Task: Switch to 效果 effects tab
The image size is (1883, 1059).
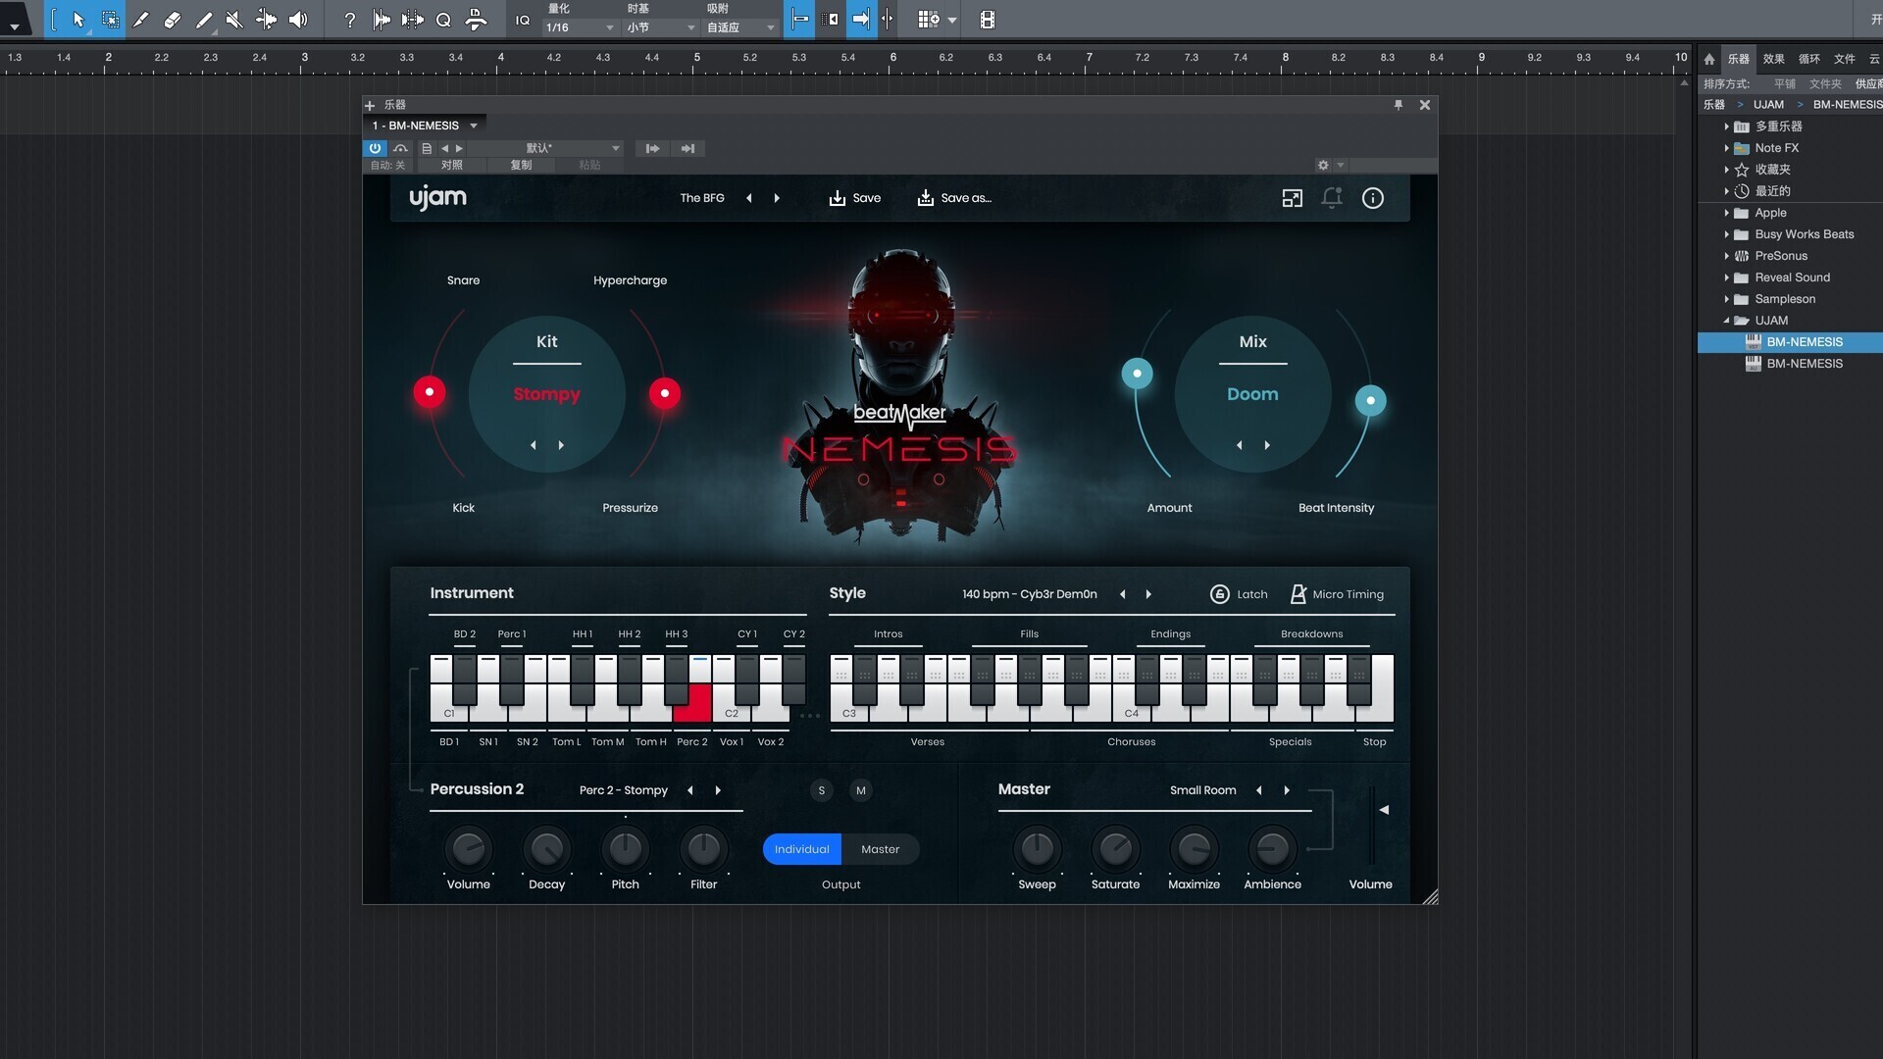Action: pyautogui.click(x=1773, y=59)
